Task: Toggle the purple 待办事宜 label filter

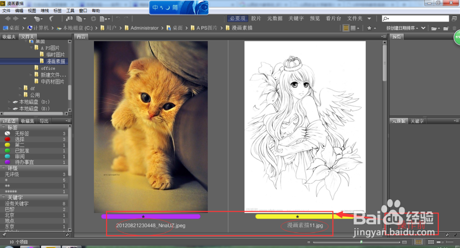Action: click(x=34, y=162)
